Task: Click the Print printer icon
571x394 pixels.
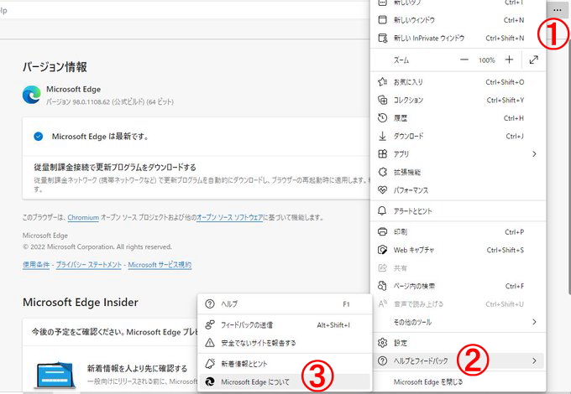Action: point(382,231)
